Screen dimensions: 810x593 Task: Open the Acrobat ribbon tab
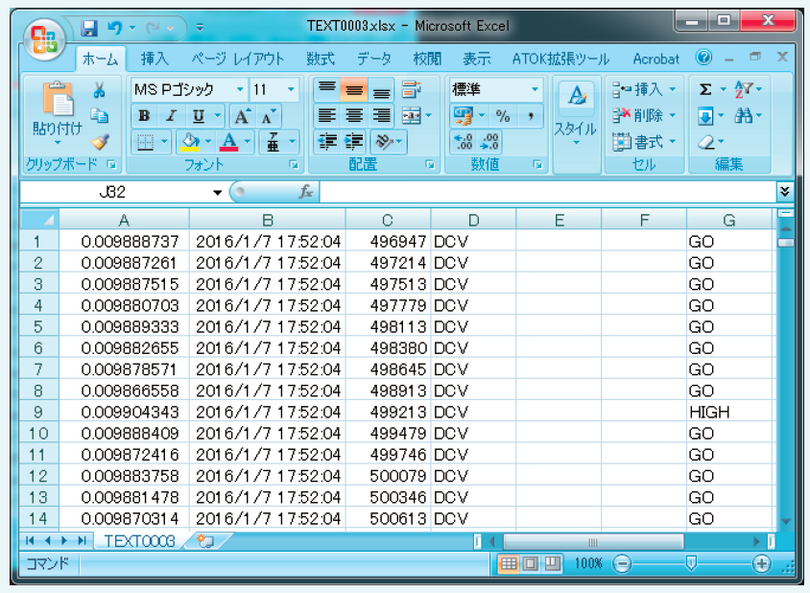tap(656, 59)
